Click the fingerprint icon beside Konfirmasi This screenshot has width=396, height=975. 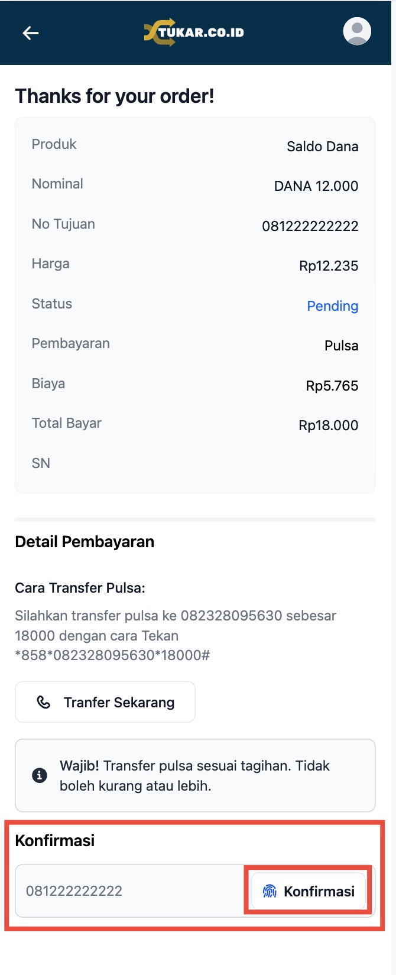(x=270, y=891)
